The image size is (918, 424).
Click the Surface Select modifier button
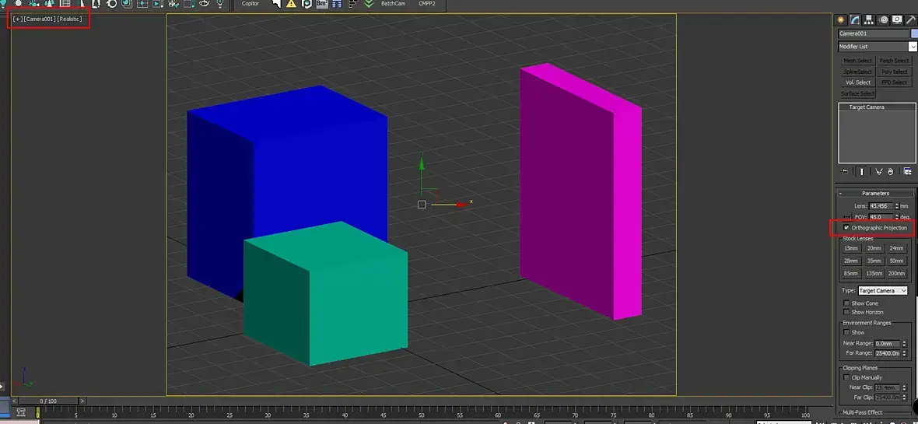pyautogui.click(x=857, y=93)
